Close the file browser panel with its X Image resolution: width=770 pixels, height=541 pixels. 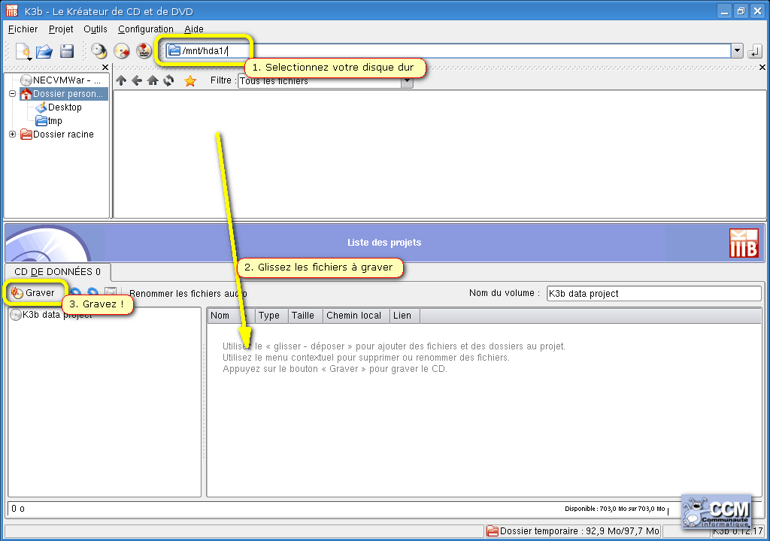click(762, 68)
